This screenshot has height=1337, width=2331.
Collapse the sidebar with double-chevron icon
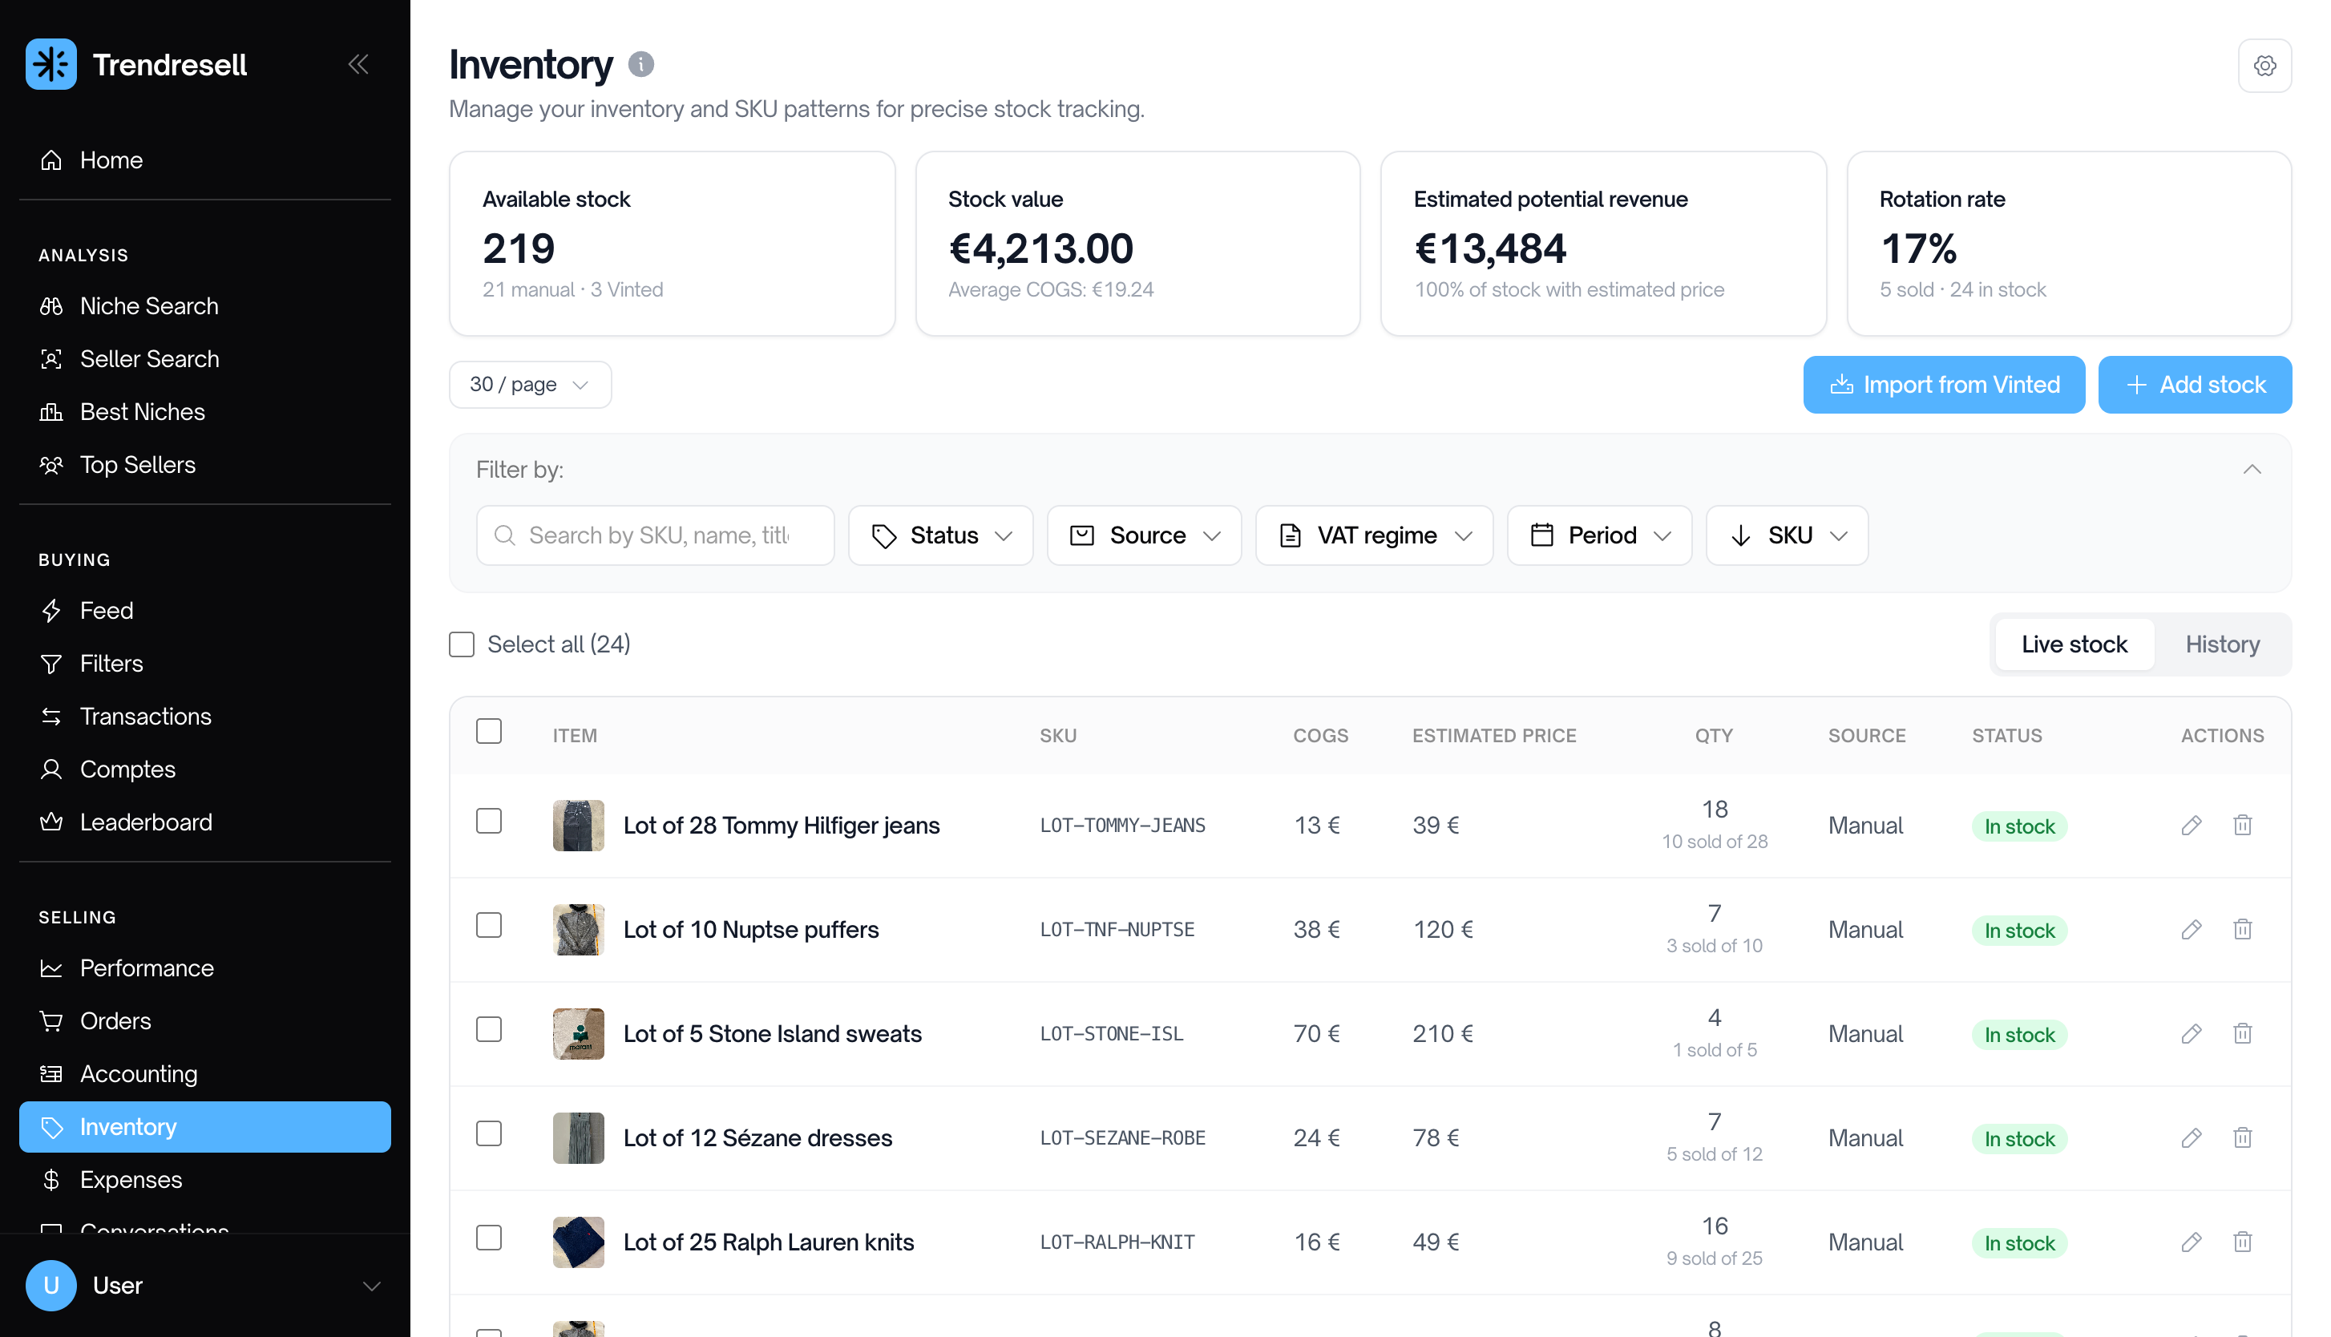pos(358,64)
